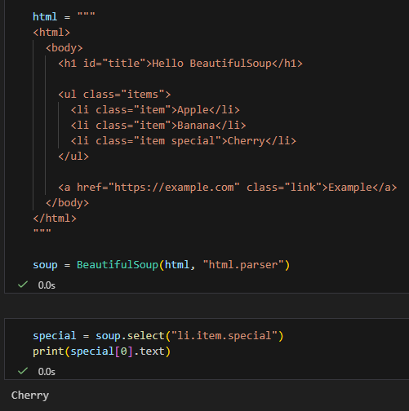409x411 pixels.
Task: Click the closing triple quotes line
Action: [42, 232]
